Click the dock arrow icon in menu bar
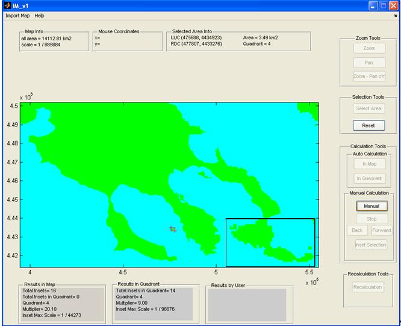 pos(396,16)
